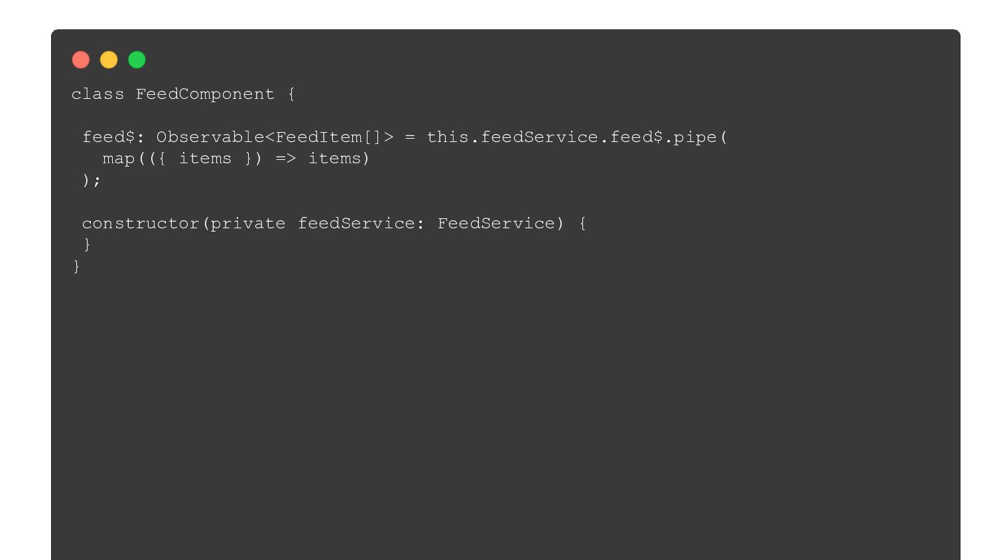Click the map operator call

click(119, 159)
